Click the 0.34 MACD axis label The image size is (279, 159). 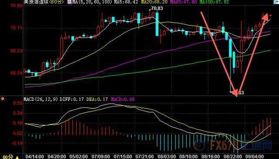(x=17, y=113)
